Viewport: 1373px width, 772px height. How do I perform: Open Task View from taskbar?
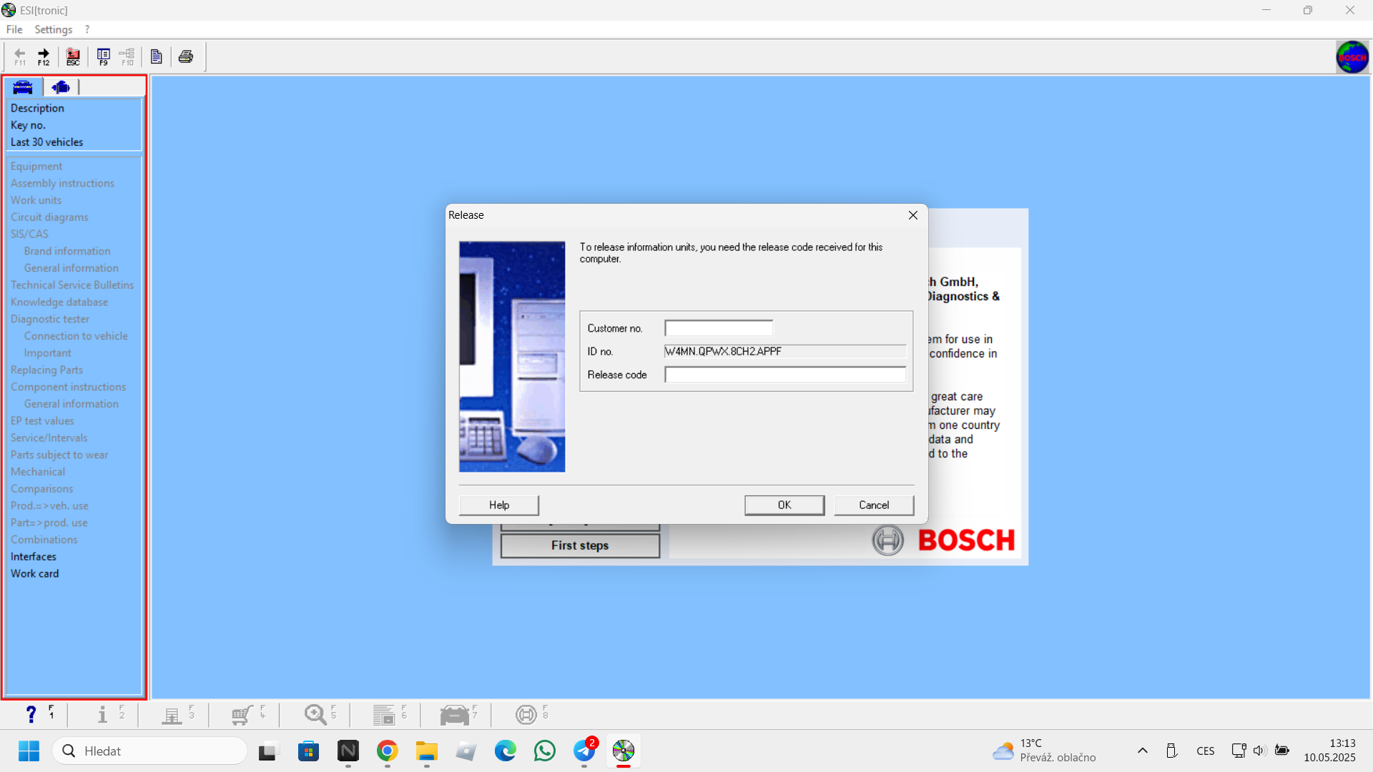pos(267,751)
